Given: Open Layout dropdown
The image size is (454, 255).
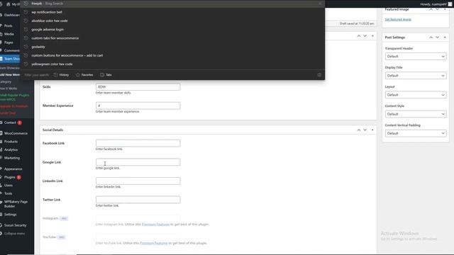Looking at the screenshot, I should click(416, 95).
